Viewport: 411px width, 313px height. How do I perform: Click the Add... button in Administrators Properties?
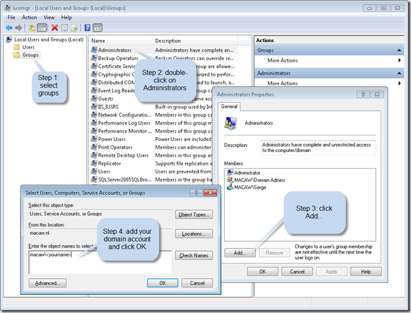tap(240, 253)
